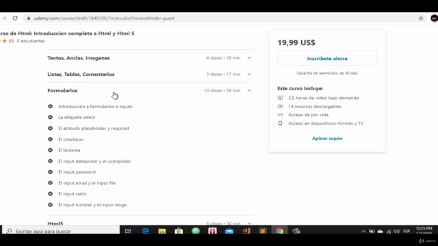Click play icon for datepicker y colorpicker lecture
The image size is (438, 246).
[x=50, y=161]
